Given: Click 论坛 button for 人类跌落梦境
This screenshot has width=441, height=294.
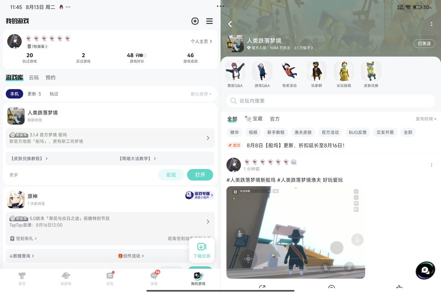Looking at the screenshot, I should (x=171, y=175).
